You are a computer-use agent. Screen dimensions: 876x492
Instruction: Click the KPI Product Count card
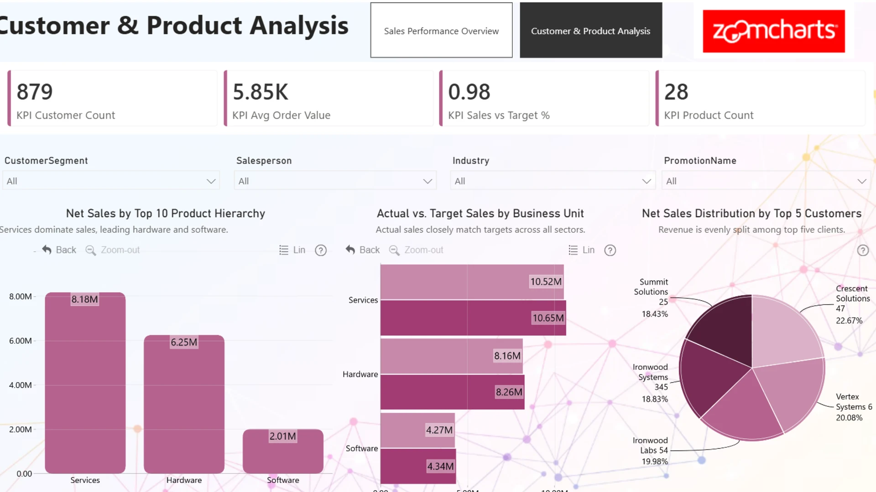pyautogui.click(x=760, y=98)
